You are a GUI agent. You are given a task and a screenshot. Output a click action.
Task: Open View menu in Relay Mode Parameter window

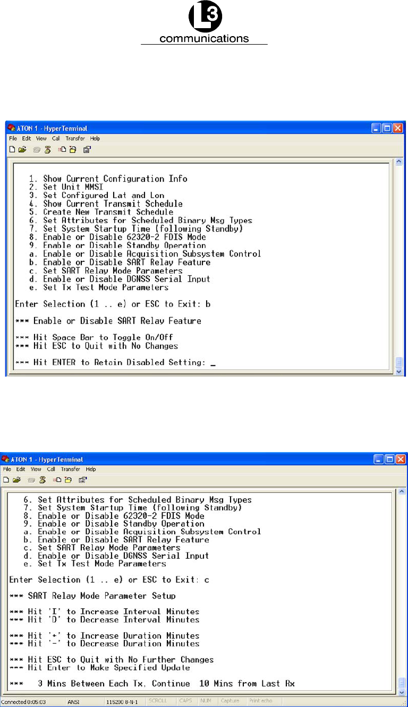tap(36, 469)
